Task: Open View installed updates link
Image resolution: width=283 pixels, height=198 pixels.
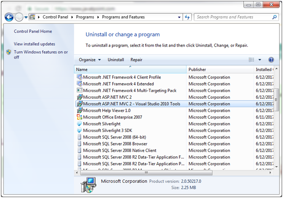Action: coord(34,44)
